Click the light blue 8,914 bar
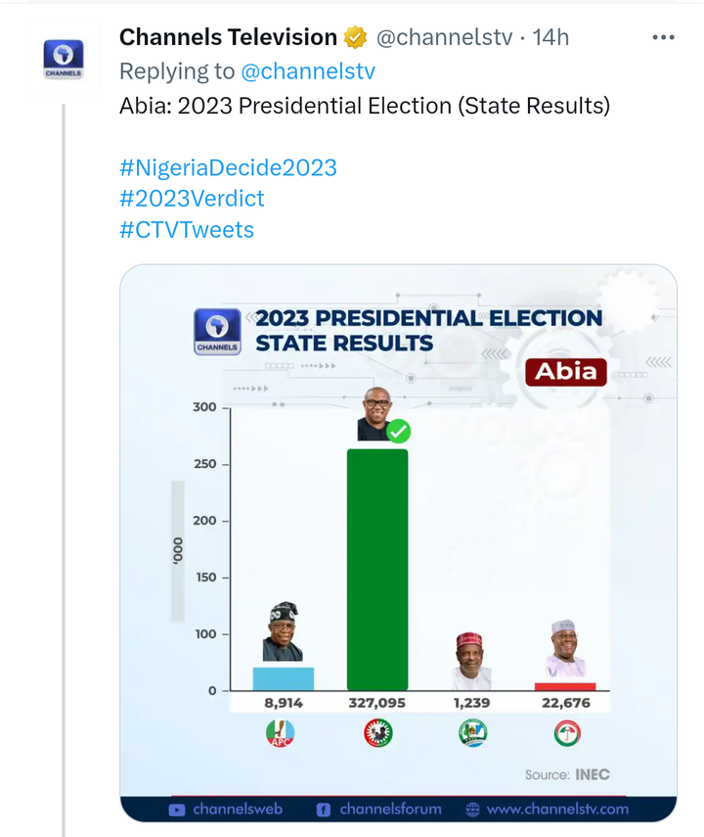 point(284,679)
